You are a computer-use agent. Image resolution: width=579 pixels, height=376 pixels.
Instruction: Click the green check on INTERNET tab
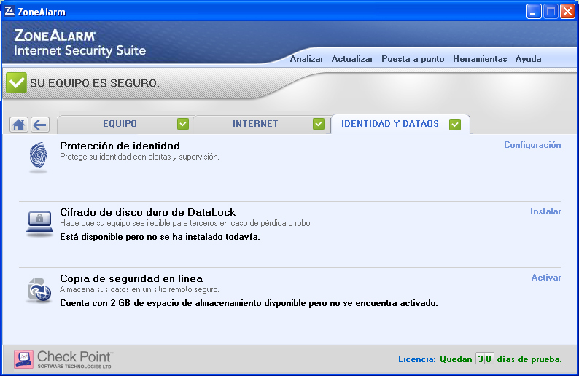pos(318,124)
